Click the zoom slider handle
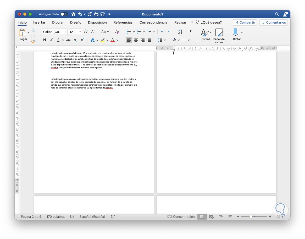Screen dimensions: 305x239 (251, 217)
